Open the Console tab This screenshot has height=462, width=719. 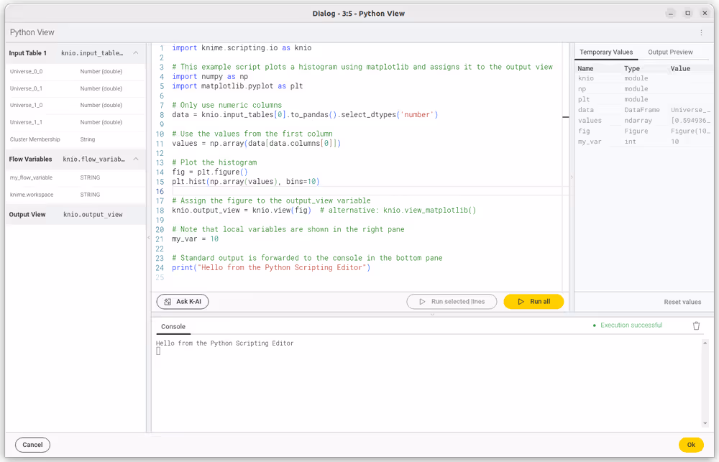pos(173,326)
